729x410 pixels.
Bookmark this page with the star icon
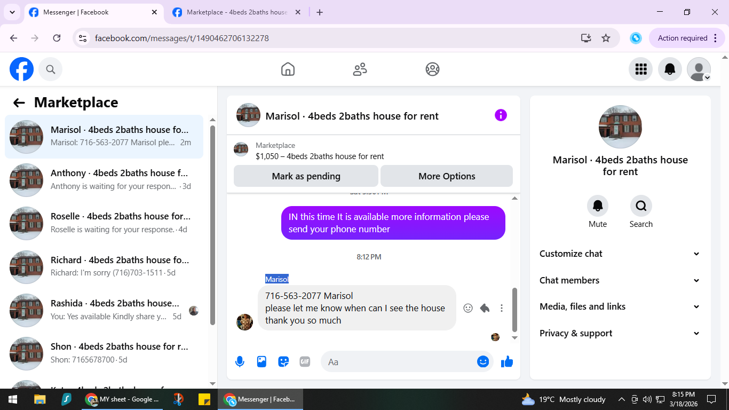pyautogui.click(x=606, y=38)
